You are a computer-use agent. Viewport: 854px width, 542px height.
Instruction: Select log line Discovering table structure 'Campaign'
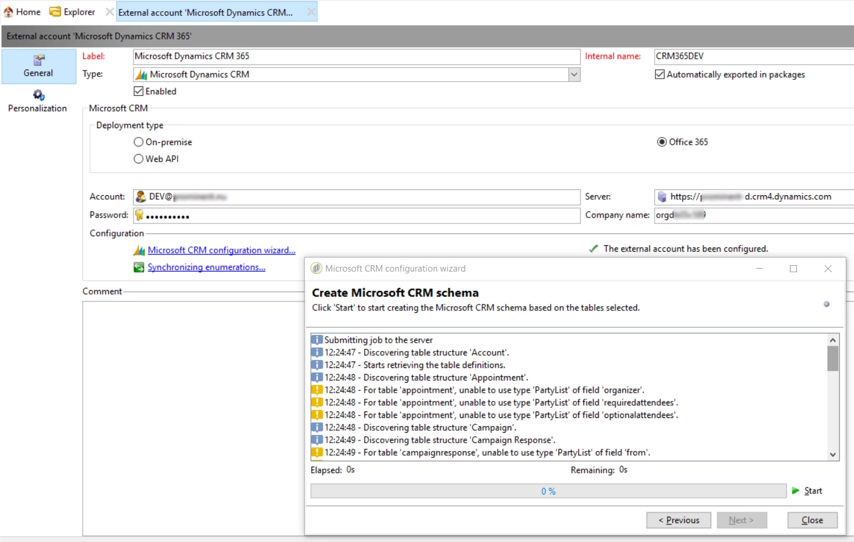[421, 428]
